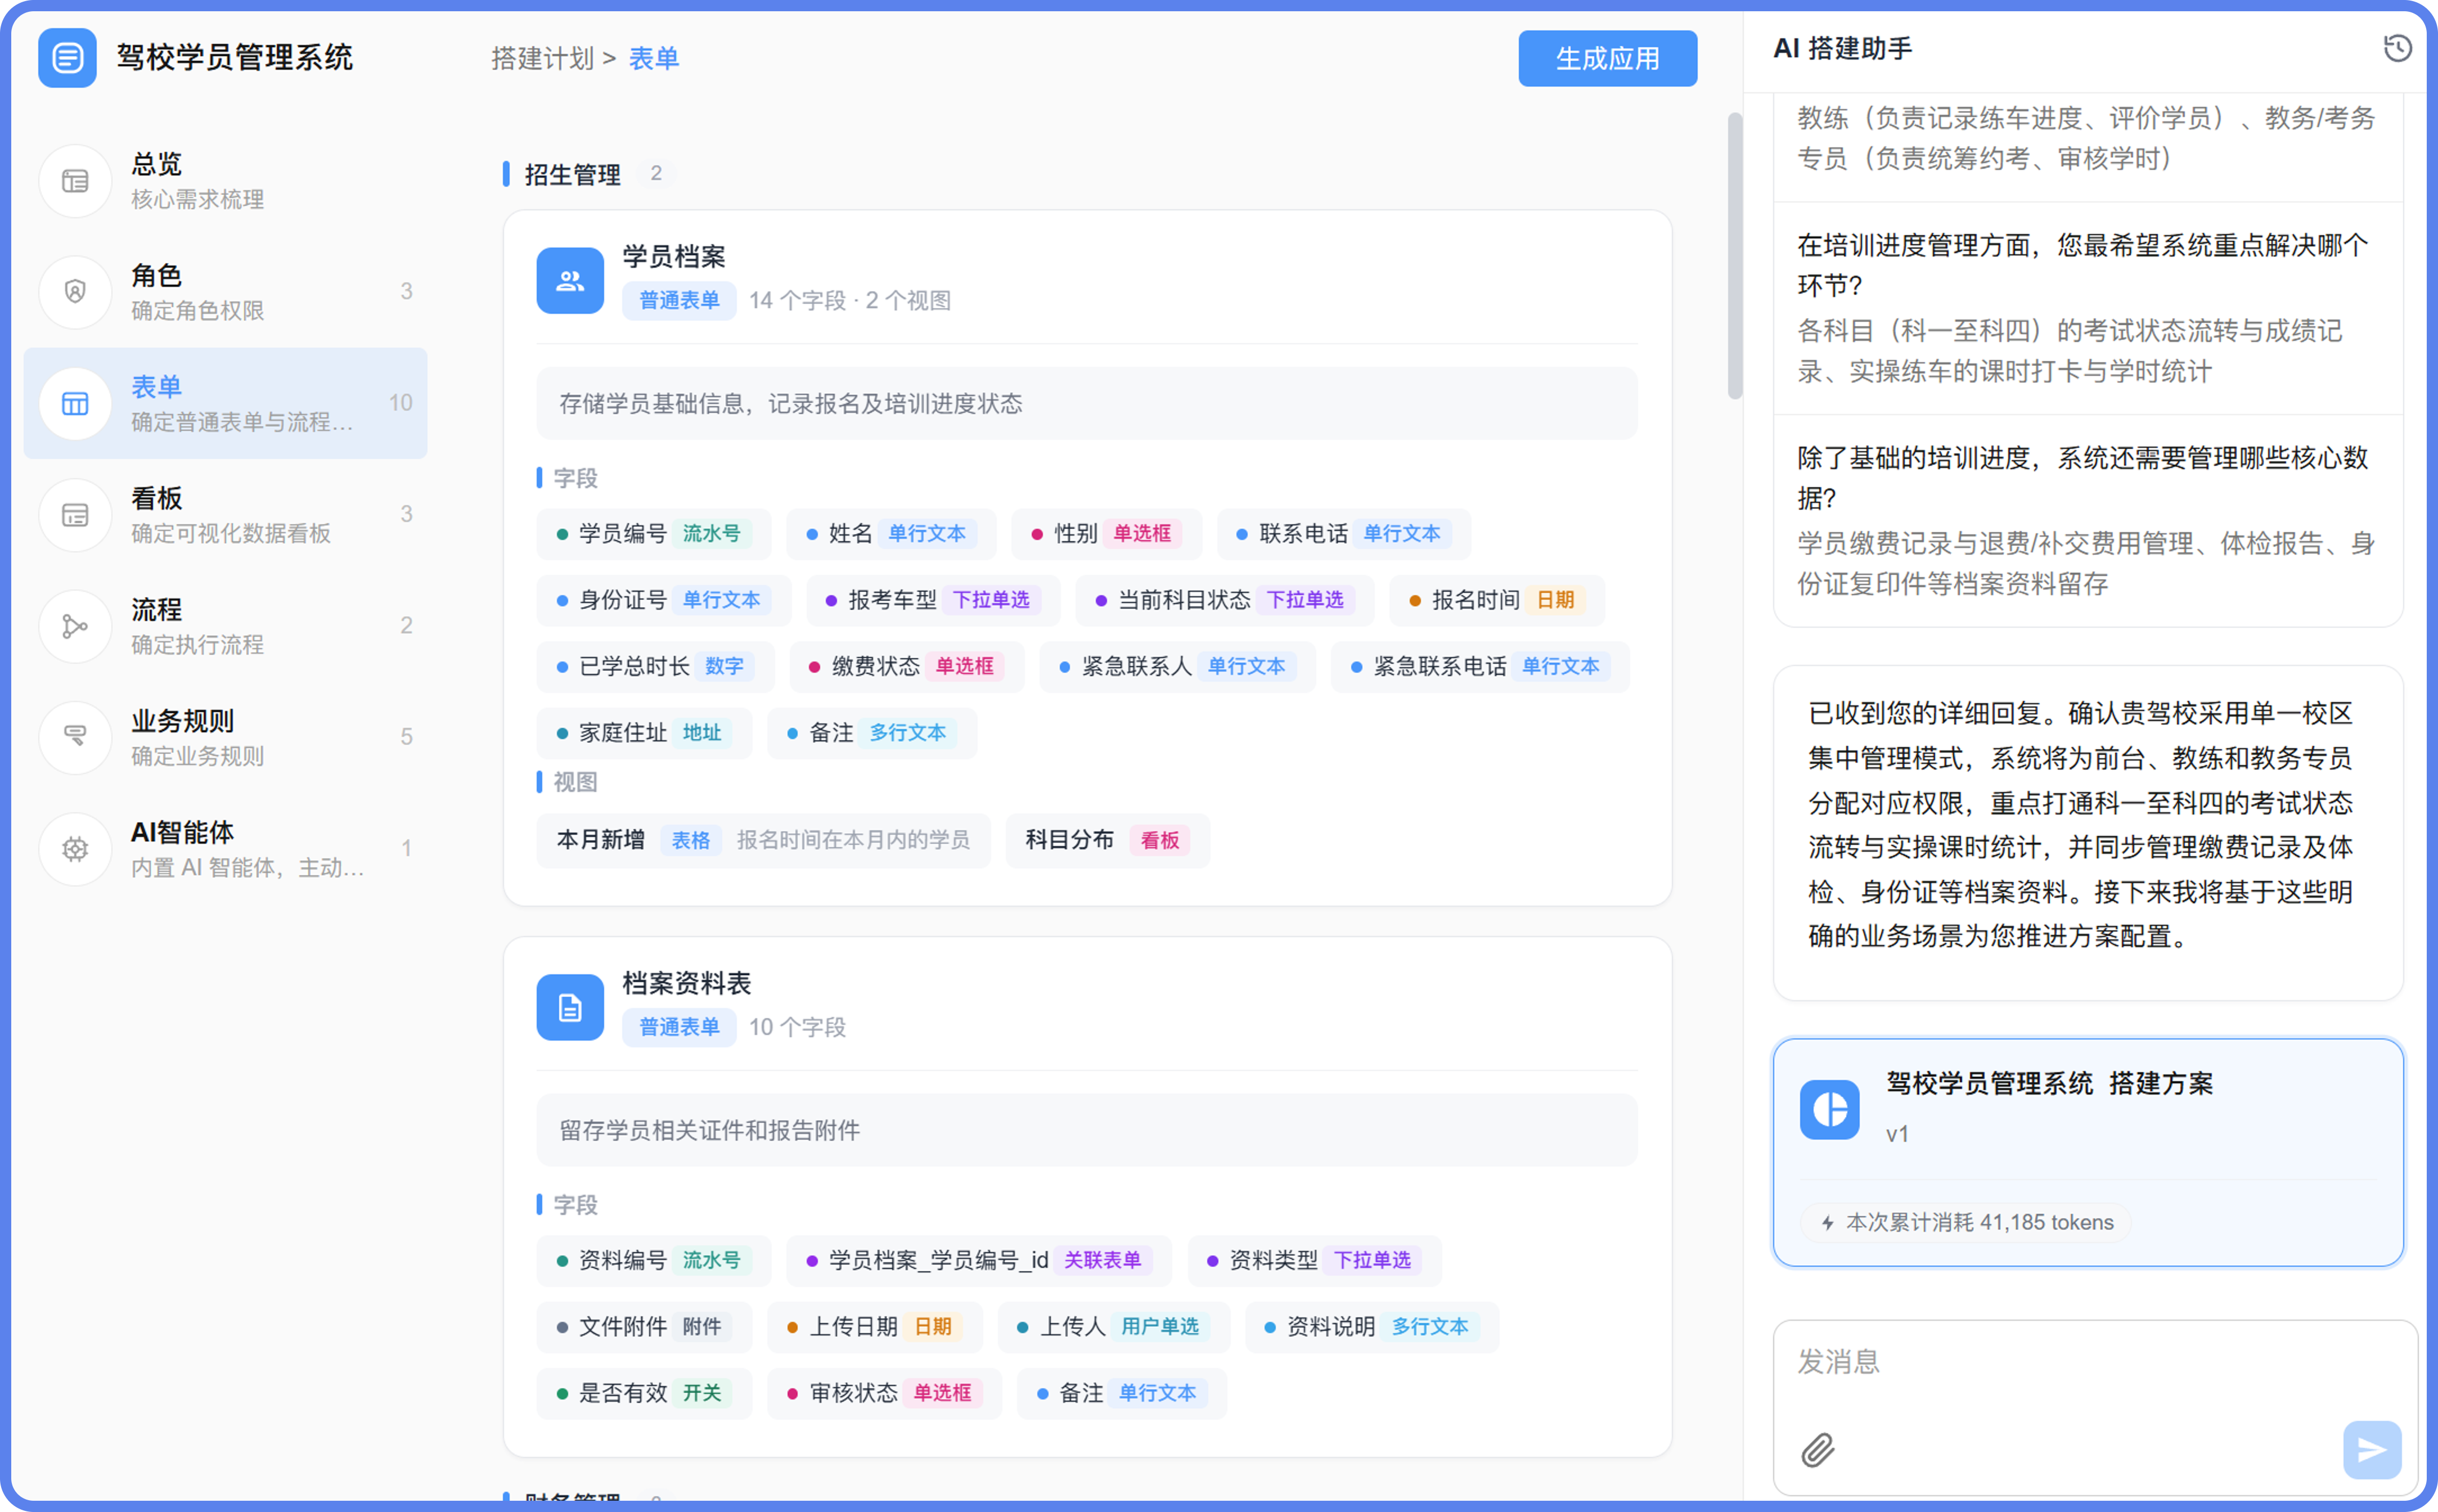Click the paperclip attachment icon

click(1818, 1450)
